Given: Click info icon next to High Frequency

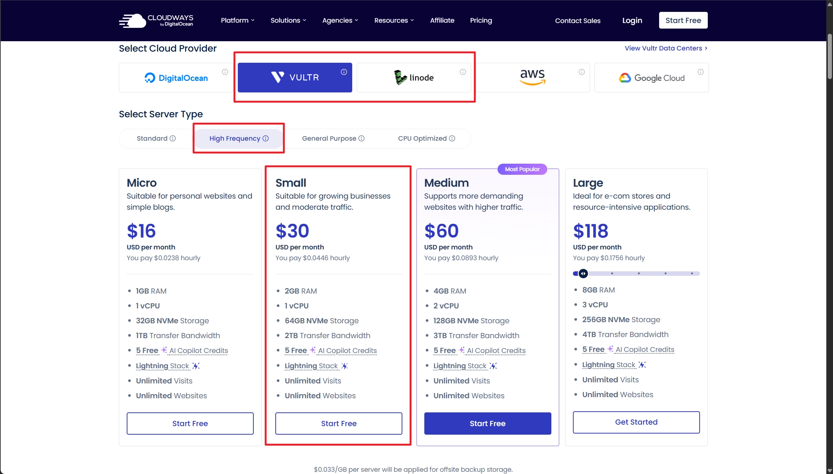Looking at the screenshot, I should [266, 138].
